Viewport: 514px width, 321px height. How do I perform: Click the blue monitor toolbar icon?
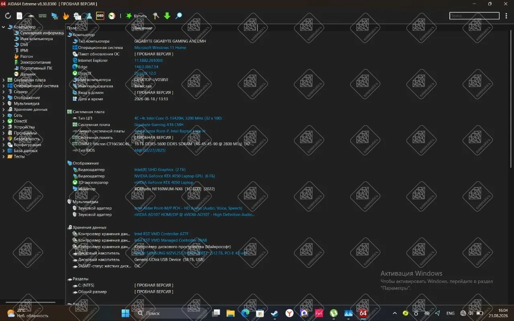click(55, 16)
